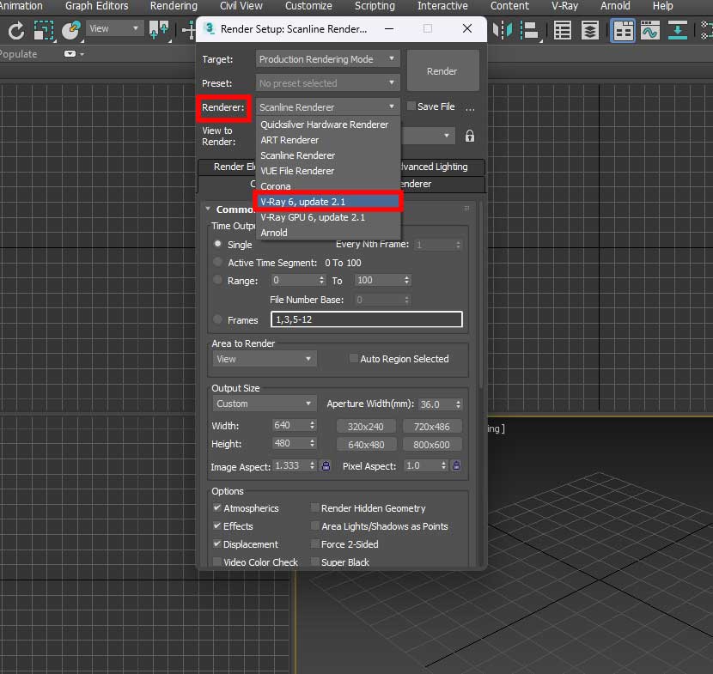Image resolution: width=713 pixels, height=674 pixels.
Task: Choose Arnold from the renderer list
Action: (x=328, y=232)
